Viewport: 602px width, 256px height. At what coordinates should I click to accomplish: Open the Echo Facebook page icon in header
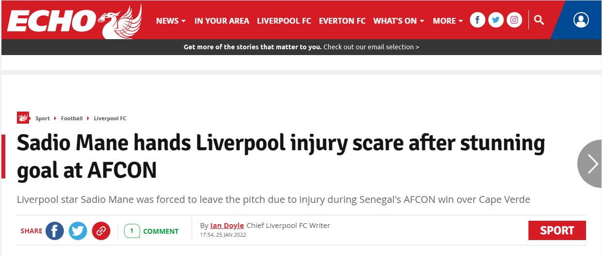(x=477, y=20)
